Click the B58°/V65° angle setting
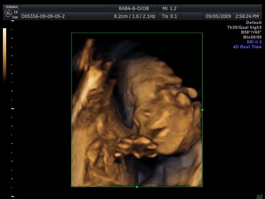This screenshot has height=199, width=265. pyautogui.click(x=251, y=32)
